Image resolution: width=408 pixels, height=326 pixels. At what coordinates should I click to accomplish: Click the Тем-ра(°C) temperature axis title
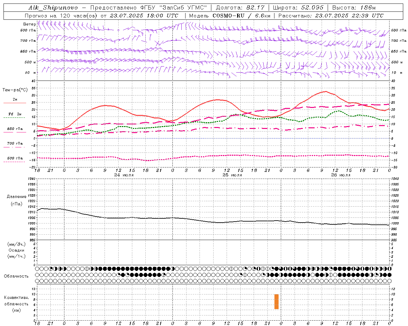click(15, 90)
